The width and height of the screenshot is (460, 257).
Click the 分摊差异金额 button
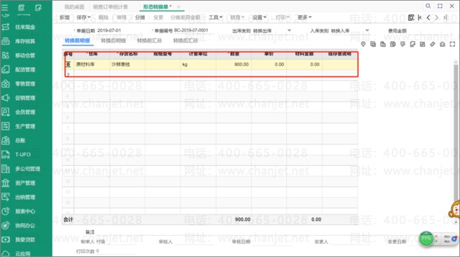[x=185, y=17]
